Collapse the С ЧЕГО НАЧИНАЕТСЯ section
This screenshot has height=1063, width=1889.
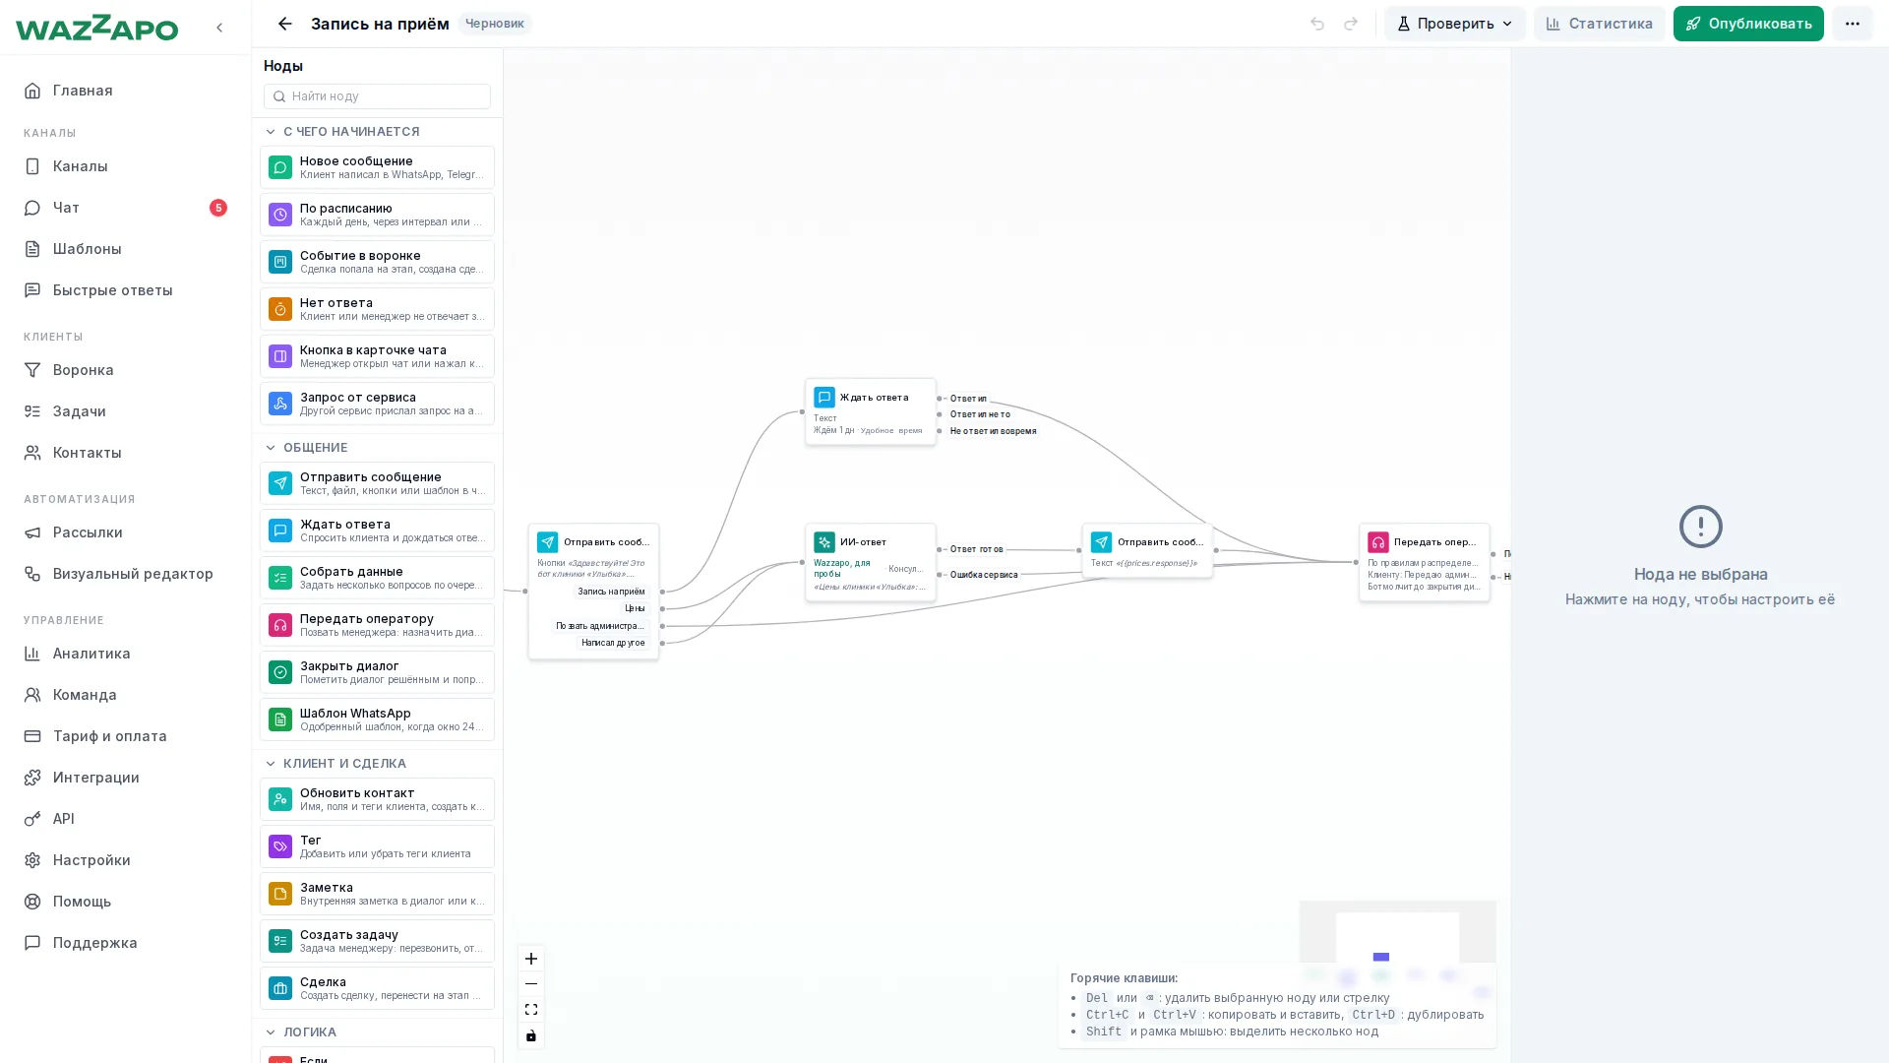click(x=271, y=132)
